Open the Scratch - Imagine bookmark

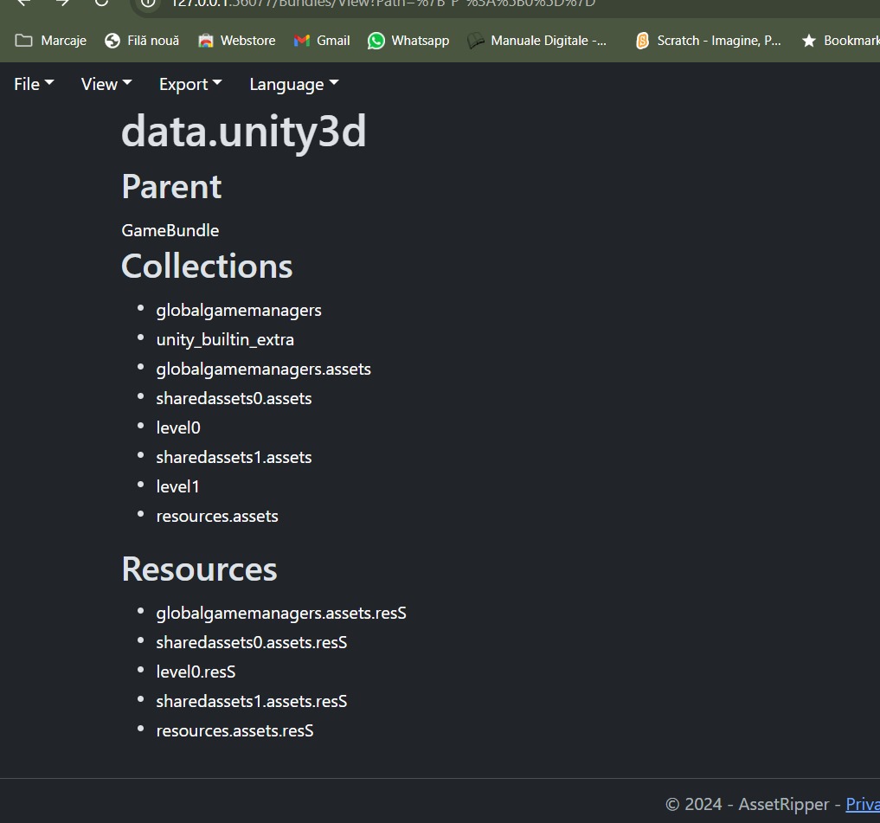[x=709, y=41]
